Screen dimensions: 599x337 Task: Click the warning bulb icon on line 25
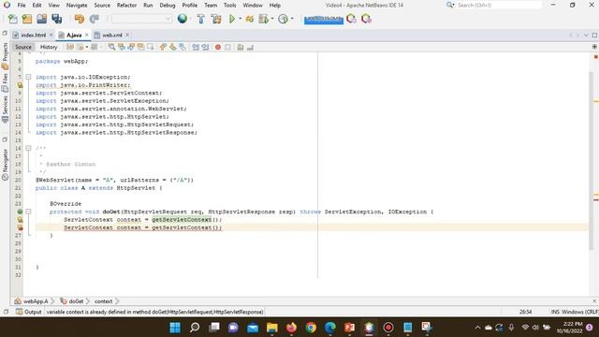[20, 220]
